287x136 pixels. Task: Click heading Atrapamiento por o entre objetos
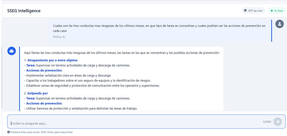[x=52, y=60]
